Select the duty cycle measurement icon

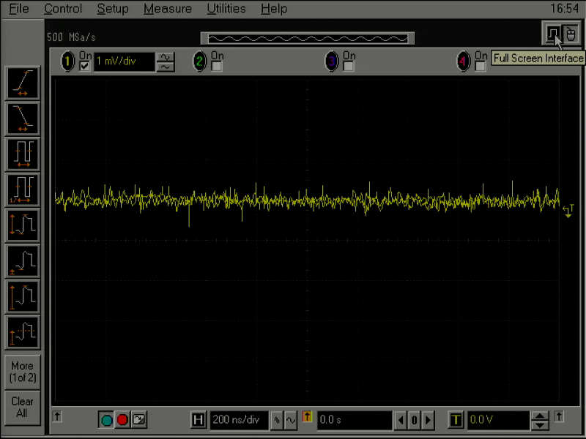[x=22, y=188]
